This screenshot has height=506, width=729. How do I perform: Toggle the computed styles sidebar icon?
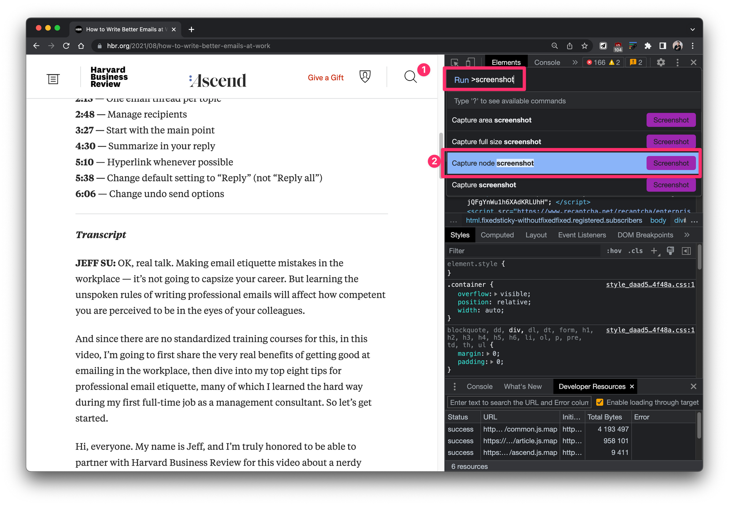[686, 251]
